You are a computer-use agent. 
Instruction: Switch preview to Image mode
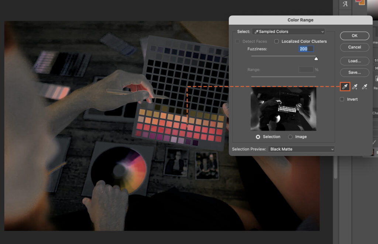click(x=290, y=137)
